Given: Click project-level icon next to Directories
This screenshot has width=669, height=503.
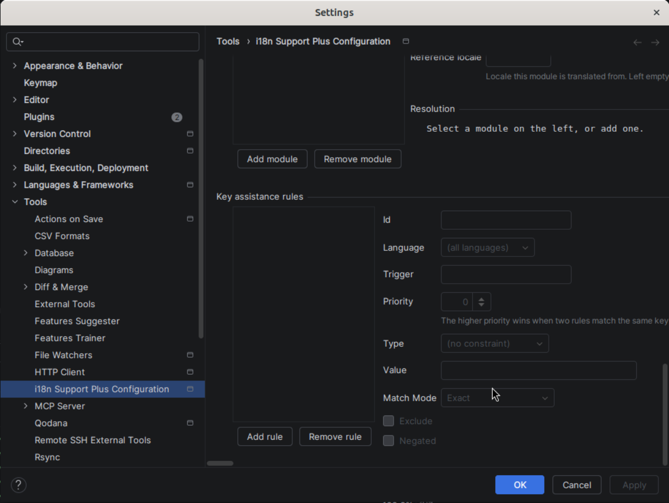Looking at the screenshot, I should click(190, 151).
